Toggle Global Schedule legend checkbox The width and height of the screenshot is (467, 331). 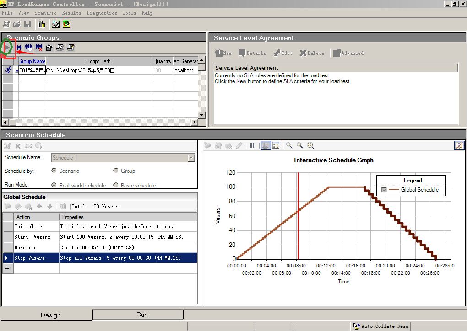tap(384, 190)
